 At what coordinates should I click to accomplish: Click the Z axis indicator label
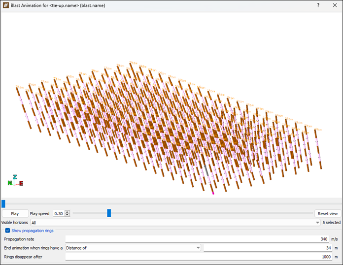point(15,177)
